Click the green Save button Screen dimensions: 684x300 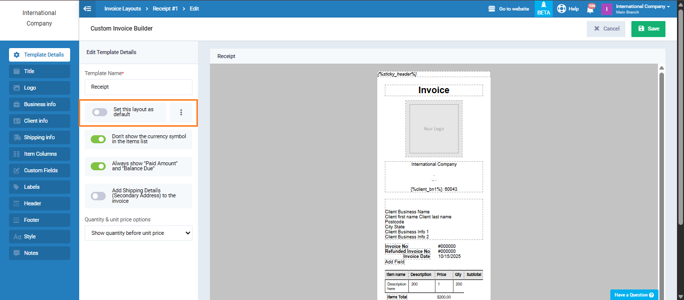point(648,29)
